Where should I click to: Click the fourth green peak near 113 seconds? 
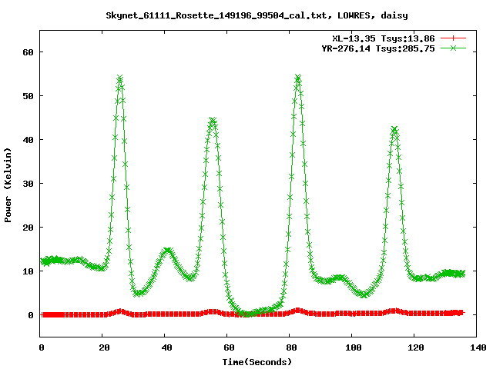pos(394,129)
